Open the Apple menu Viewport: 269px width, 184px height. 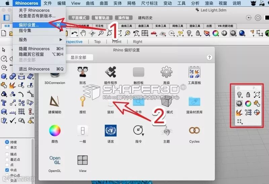pos(7,3)
